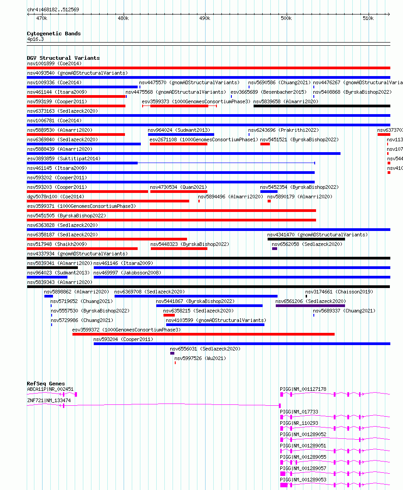Click nsv5890179 (Almarri2020) label

click(300, 197)
